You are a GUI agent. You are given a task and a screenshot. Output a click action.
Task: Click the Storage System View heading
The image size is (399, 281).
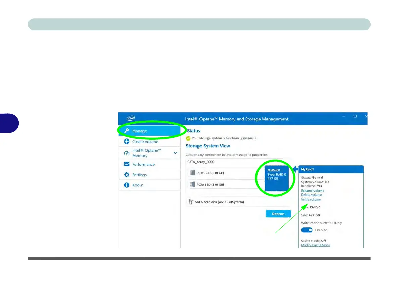point(208,146)
